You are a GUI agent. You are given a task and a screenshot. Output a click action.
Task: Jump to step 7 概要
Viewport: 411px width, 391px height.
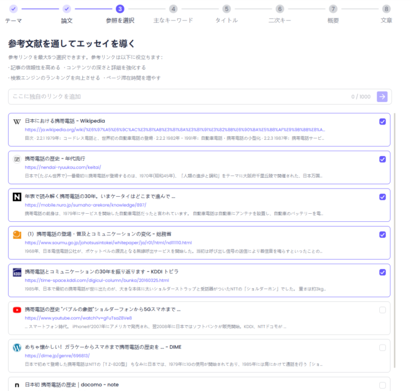(x=333, y=9)
